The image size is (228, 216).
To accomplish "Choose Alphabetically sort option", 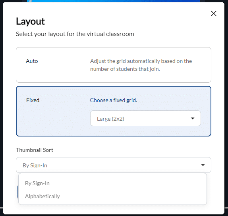I will [112, 196].
